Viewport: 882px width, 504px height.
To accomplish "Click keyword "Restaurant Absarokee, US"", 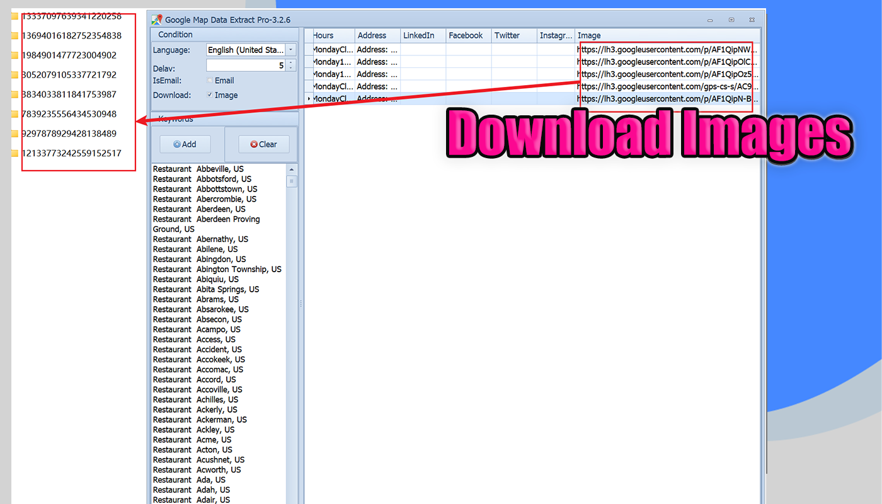I will (200, 310).
